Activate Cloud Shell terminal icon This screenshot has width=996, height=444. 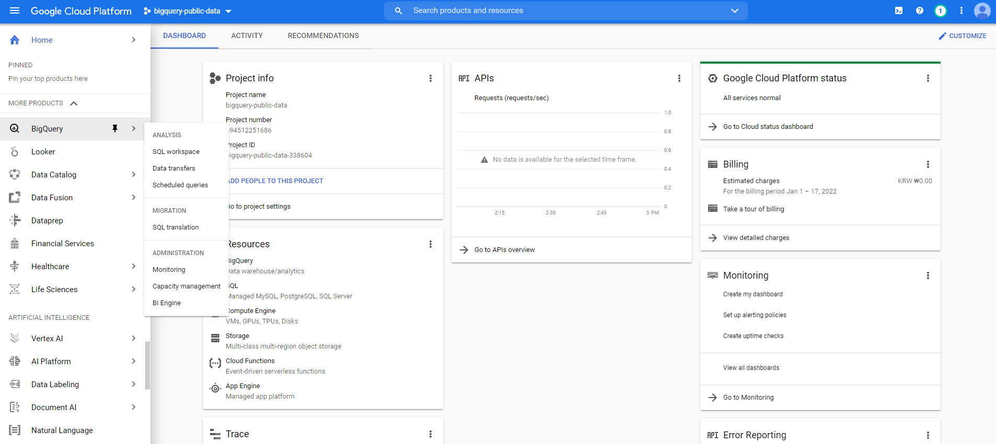tap(899, 10)
